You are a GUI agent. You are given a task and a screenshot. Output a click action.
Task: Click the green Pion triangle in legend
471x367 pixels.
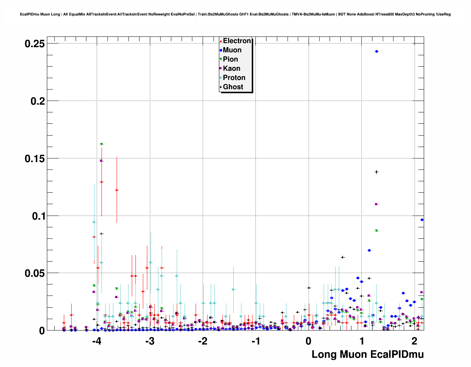[x=221, y=60]
